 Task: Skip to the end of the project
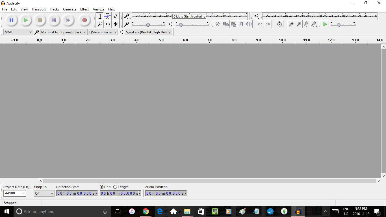68,20
